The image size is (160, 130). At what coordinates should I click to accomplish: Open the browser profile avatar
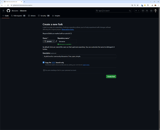click(x=155, y=5)
